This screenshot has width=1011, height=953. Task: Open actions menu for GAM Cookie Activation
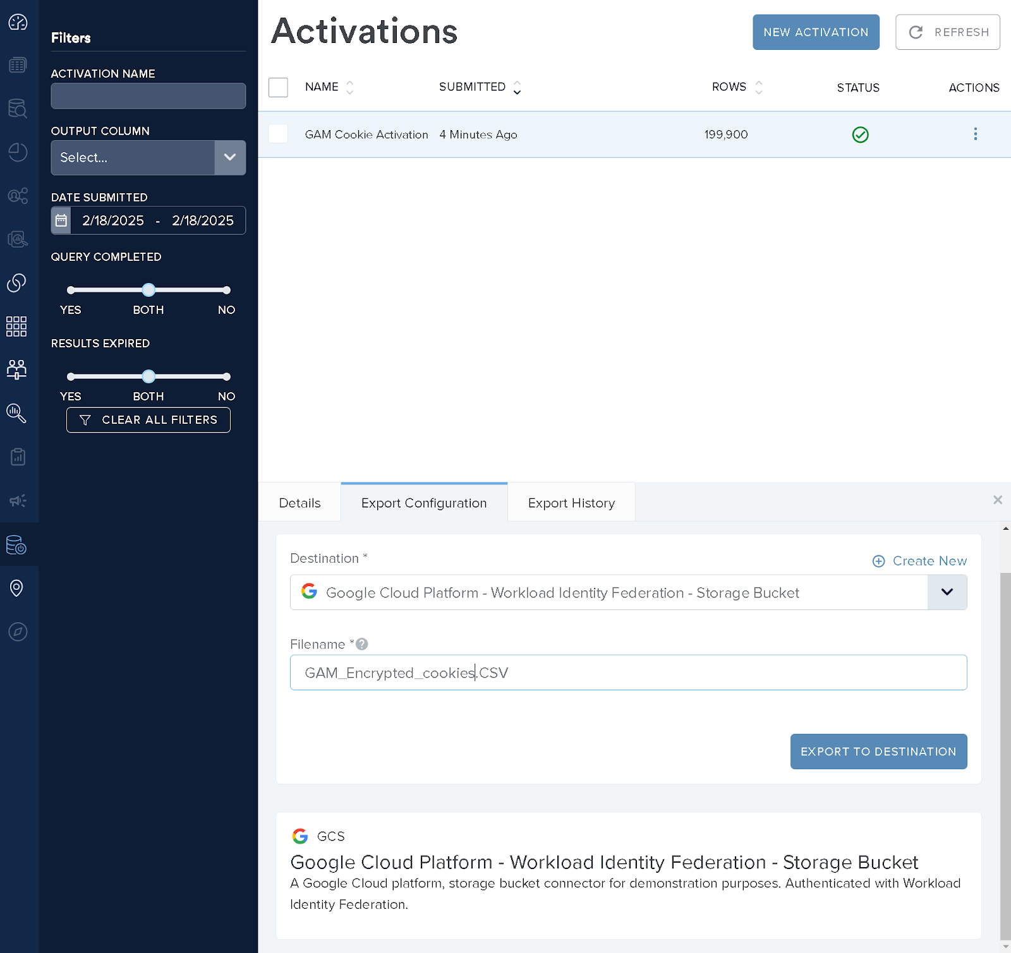[x=975, y=134]
